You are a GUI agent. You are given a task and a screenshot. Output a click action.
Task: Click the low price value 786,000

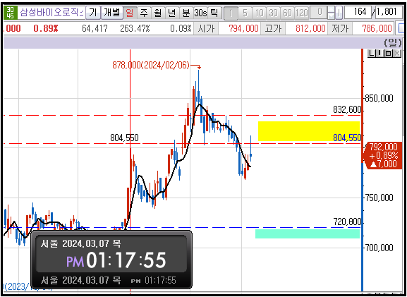tap(377, 28)
